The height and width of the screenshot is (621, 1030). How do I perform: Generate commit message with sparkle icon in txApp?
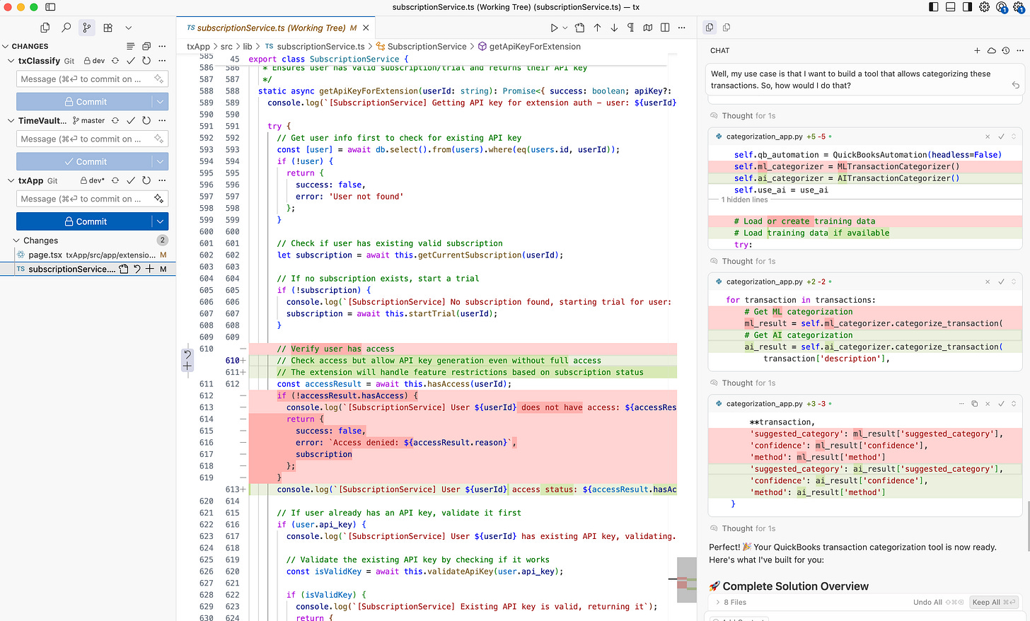159,199
